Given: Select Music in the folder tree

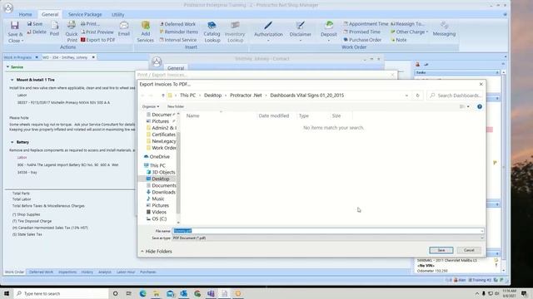Looking at the screenshot, I should pyautogui.click(x=156, y=199).
